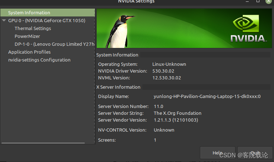
Task: Click the Operating System label
Action: [118, 64]
